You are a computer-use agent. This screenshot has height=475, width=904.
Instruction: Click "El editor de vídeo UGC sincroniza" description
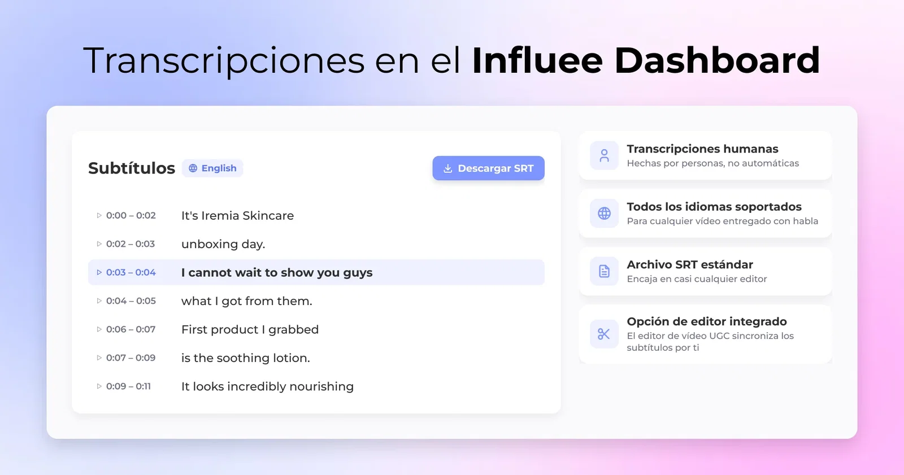point(710,342)
